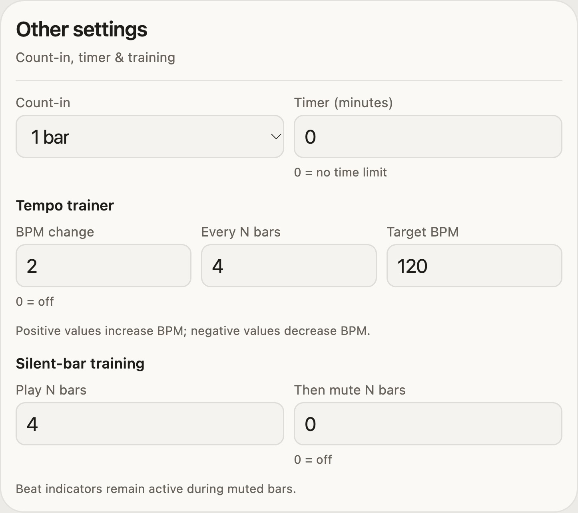The width and height of the screenshot is (578, 513).
Task: Click the 'Positive values increase BPM' note
Action: click(193, 331)
